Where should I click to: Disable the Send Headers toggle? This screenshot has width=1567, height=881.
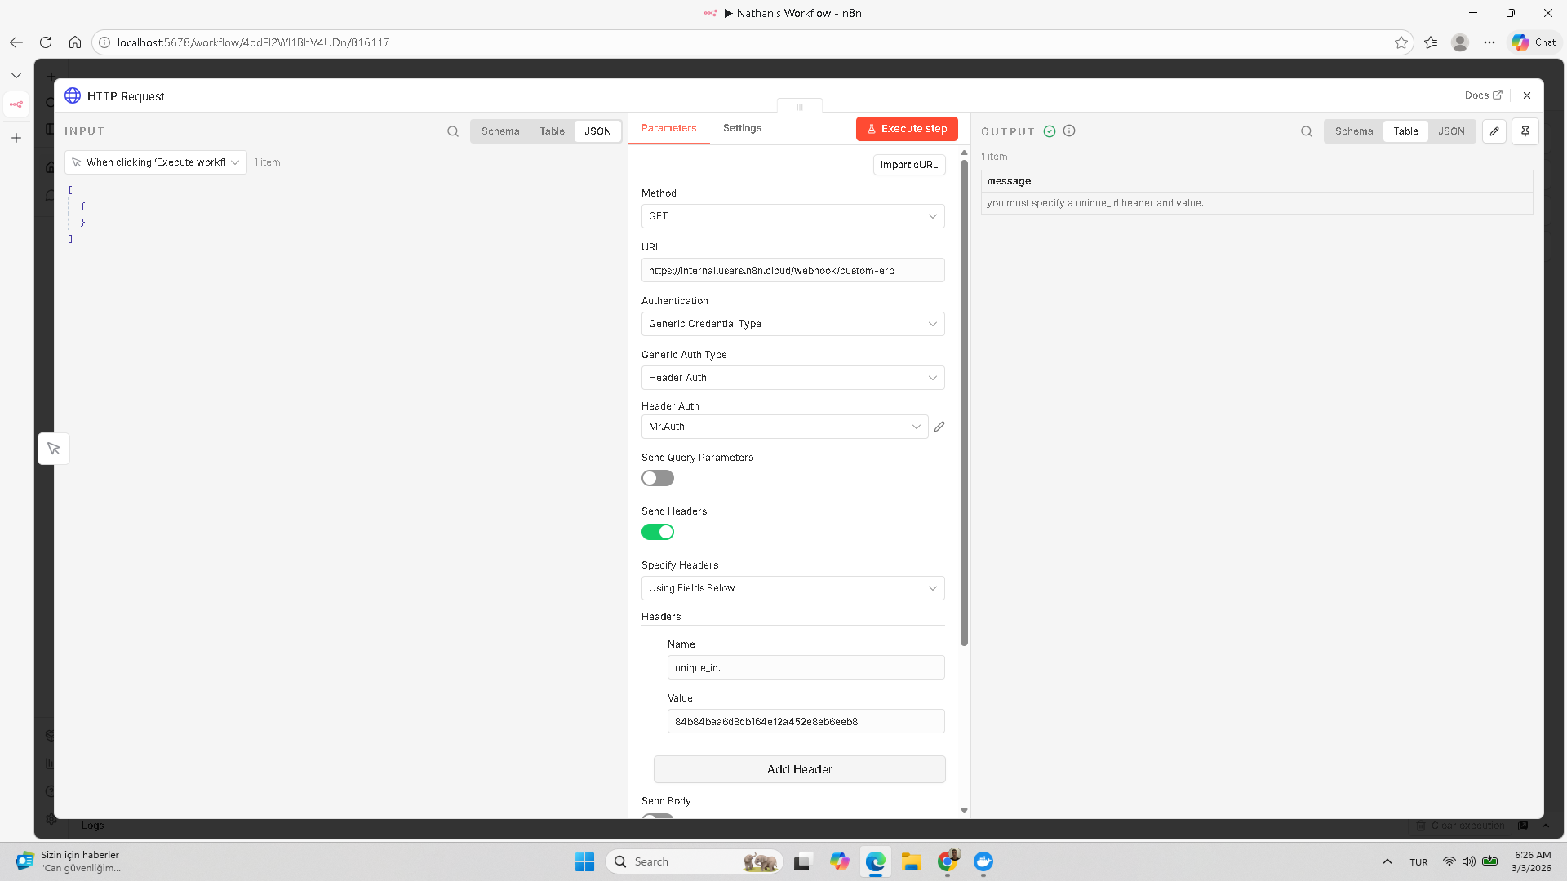coord(657,532)
